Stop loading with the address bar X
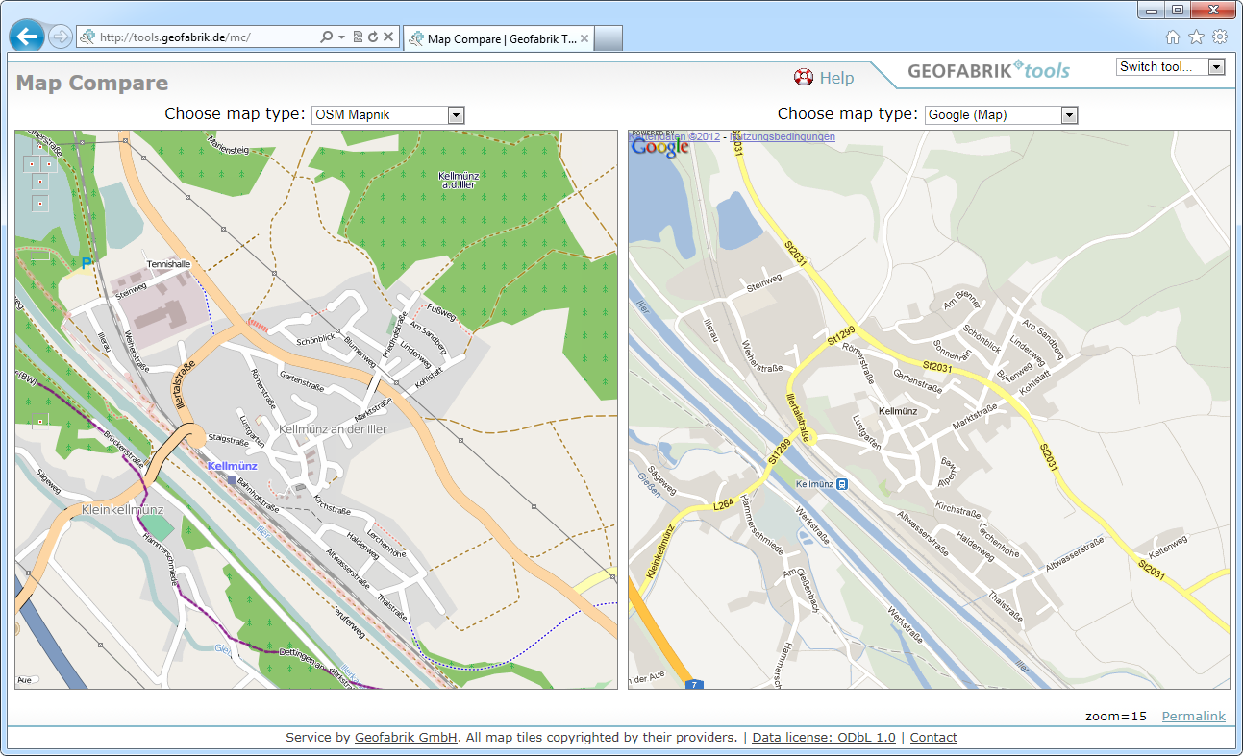This screenshot has width=1243, height=756. click(x=388, y=37)
